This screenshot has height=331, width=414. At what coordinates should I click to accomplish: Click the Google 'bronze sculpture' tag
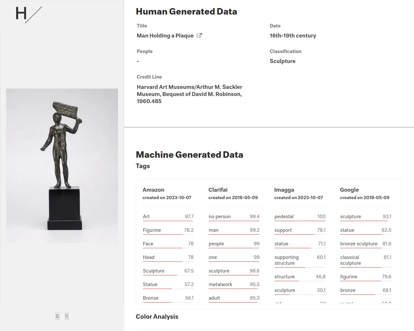359,244
